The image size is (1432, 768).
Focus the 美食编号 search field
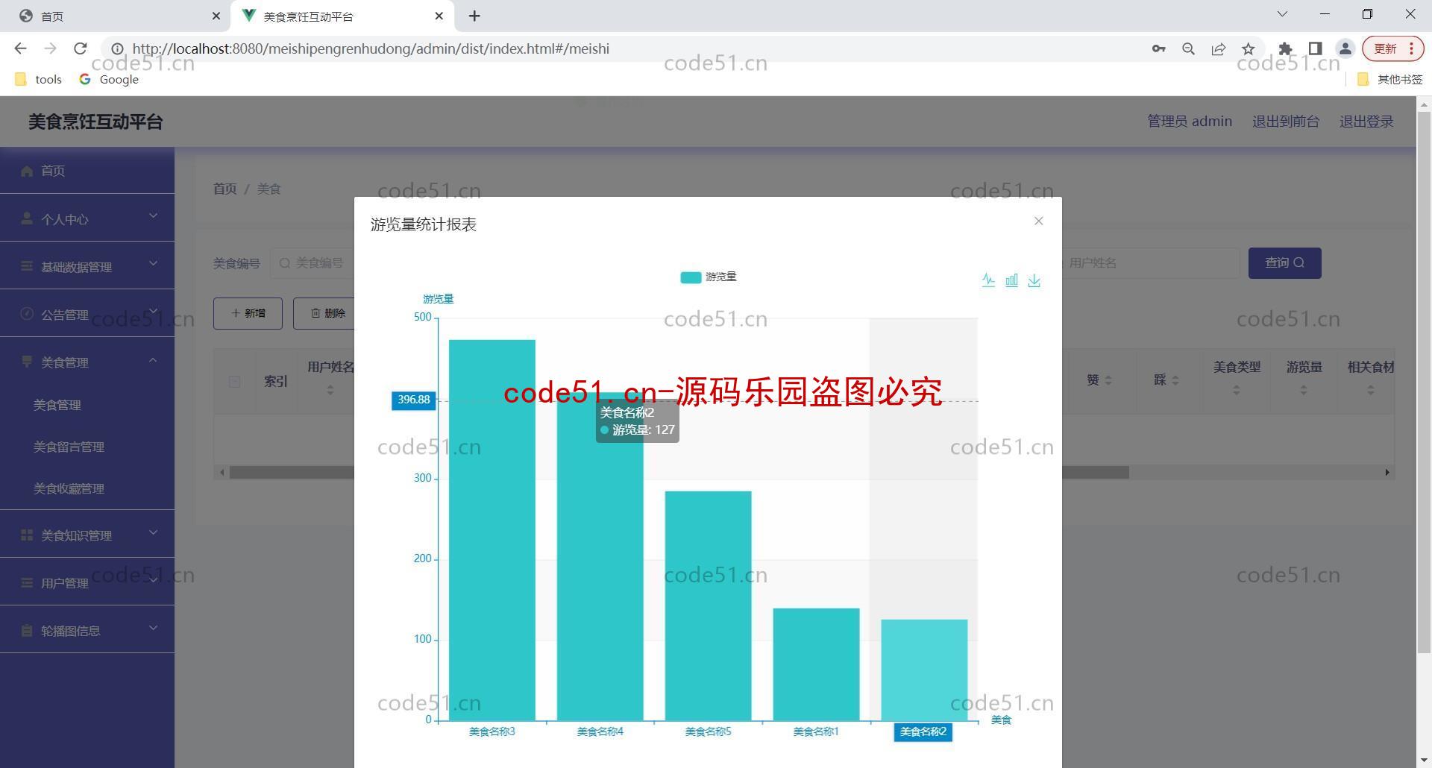tap(312, 263)
